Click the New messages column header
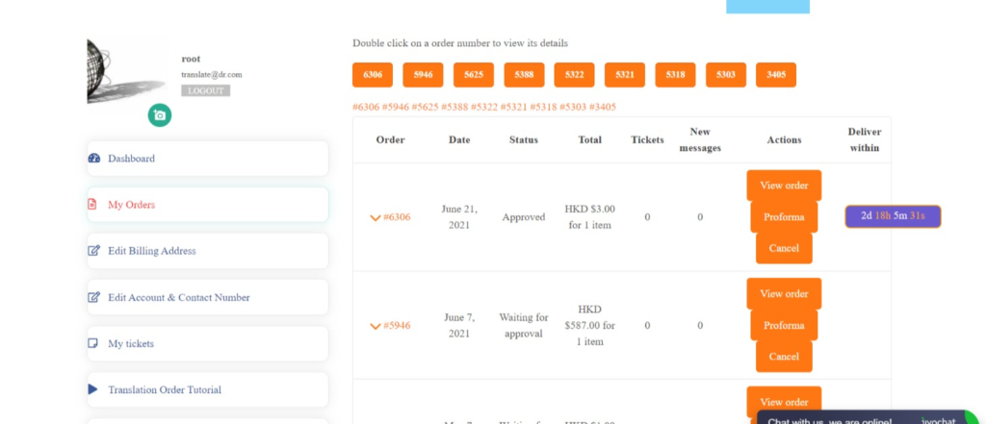Viewport: 986px width, 424px height. 700,140
